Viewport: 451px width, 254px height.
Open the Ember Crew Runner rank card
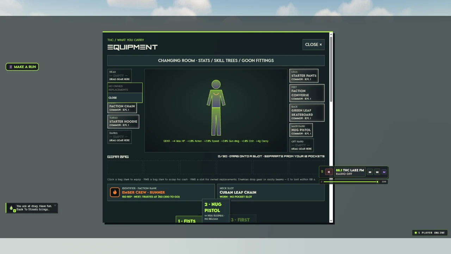point(161,192)
